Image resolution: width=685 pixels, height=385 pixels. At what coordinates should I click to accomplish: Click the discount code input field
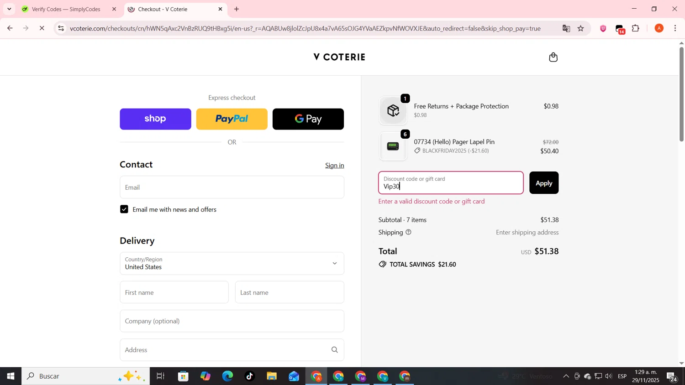pyautogui.click(x=451, y=183)
